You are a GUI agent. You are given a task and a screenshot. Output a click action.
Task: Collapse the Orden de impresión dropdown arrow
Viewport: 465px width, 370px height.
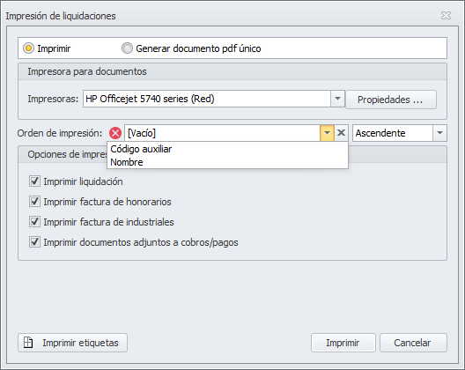(x=327, y=133)
